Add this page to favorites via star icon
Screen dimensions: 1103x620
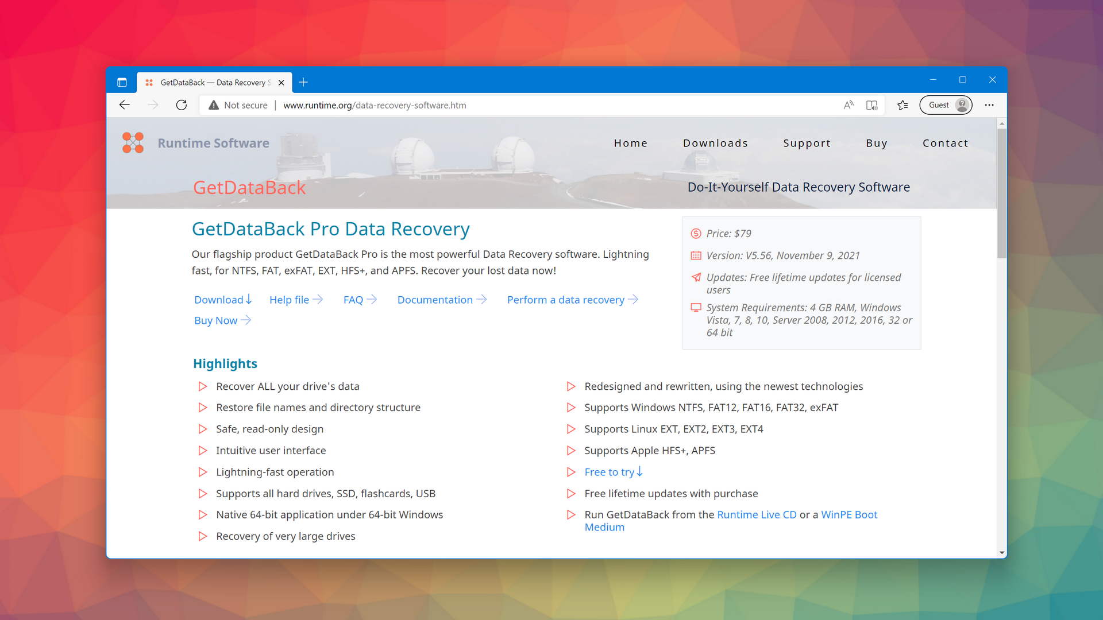tap(903, 105)
